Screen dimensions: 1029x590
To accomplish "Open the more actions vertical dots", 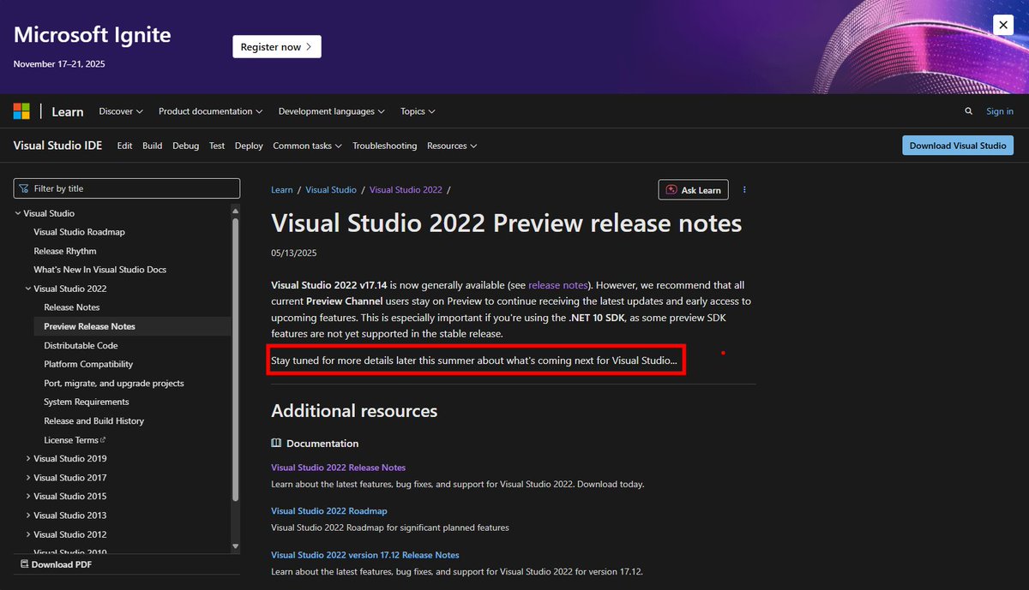I will (x=744, y=190).
